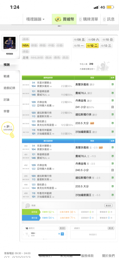
Task: Open the 遊戲紀錄 sidebar tab
Action: click(x=10, y=88)
